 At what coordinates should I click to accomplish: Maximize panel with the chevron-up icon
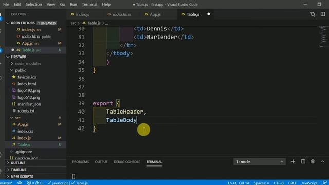[323, 162]
